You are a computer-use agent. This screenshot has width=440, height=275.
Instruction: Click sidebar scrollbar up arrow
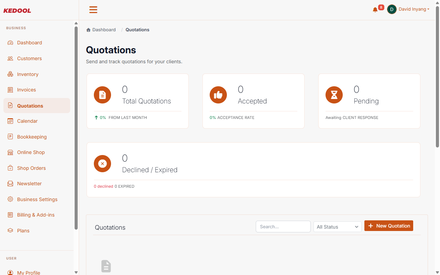pyautogui.click(x=76, y=23)
